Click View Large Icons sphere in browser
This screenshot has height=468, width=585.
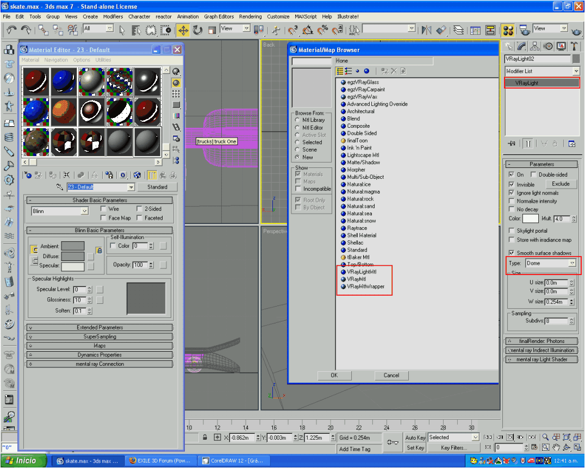point(367,71)
